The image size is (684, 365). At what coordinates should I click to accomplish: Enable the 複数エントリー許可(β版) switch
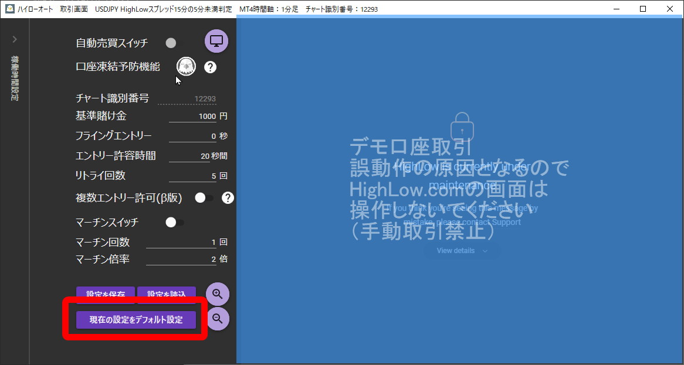point(204,198)
